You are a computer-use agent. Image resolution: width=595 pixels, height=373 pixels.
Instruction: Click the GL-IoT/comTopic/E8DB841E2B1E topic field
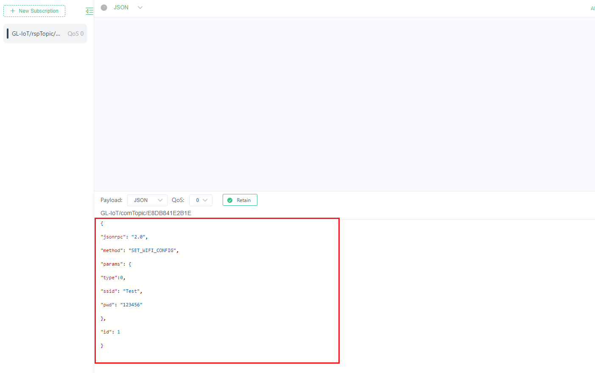(x=146, y=213)
